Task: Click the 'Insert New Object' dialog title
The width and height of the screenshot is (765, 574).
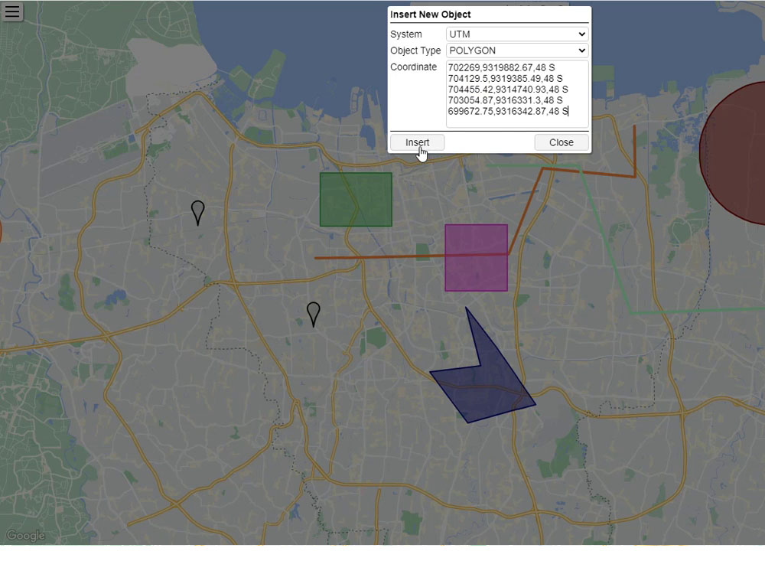Action: 430,15
